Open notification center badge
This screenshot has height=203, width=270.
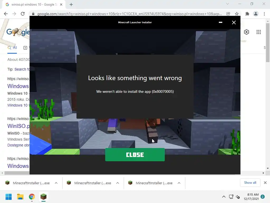click(x=263, y=197)
